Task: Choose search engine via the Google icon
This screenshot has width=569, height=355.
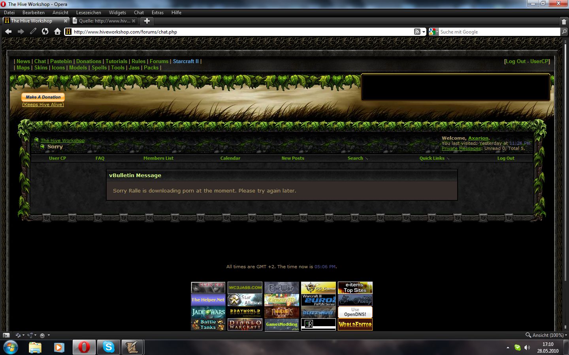Action: 433,32
